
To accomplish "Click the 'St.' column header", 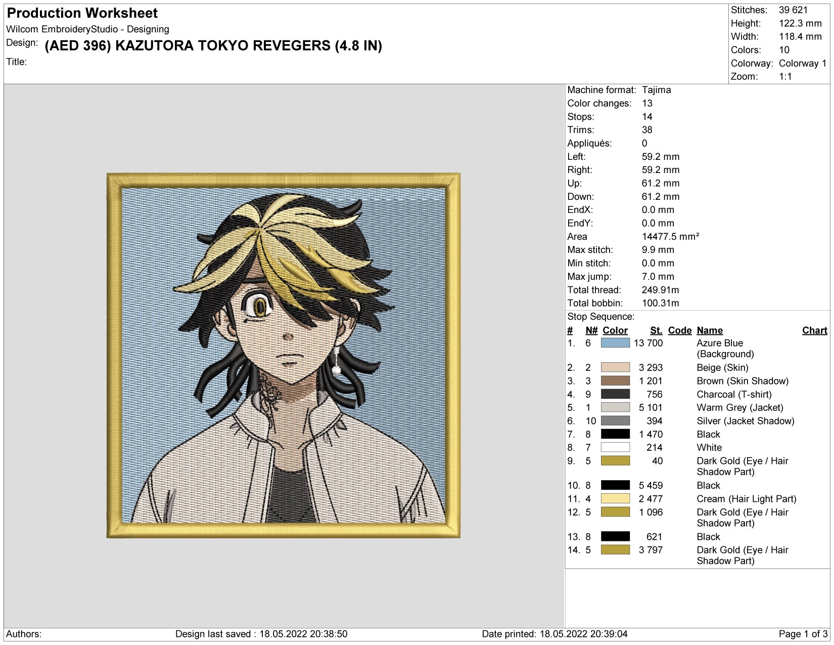I will [x=656, y=330].
